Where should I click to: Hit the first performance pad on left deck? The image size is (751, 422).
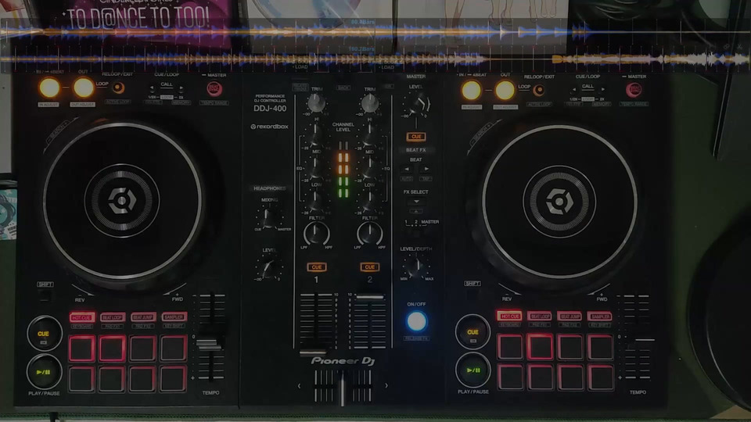[x=82, y=349]
